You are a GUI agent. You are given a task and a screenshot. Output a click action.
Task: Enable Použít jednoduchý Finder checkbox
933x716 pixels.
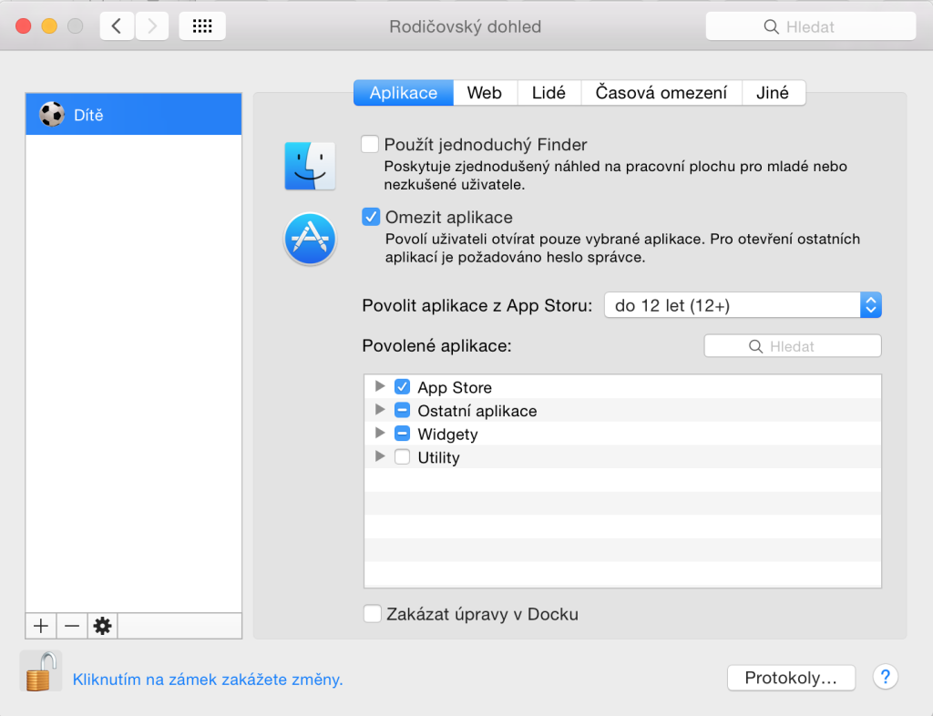click(370, 145)
